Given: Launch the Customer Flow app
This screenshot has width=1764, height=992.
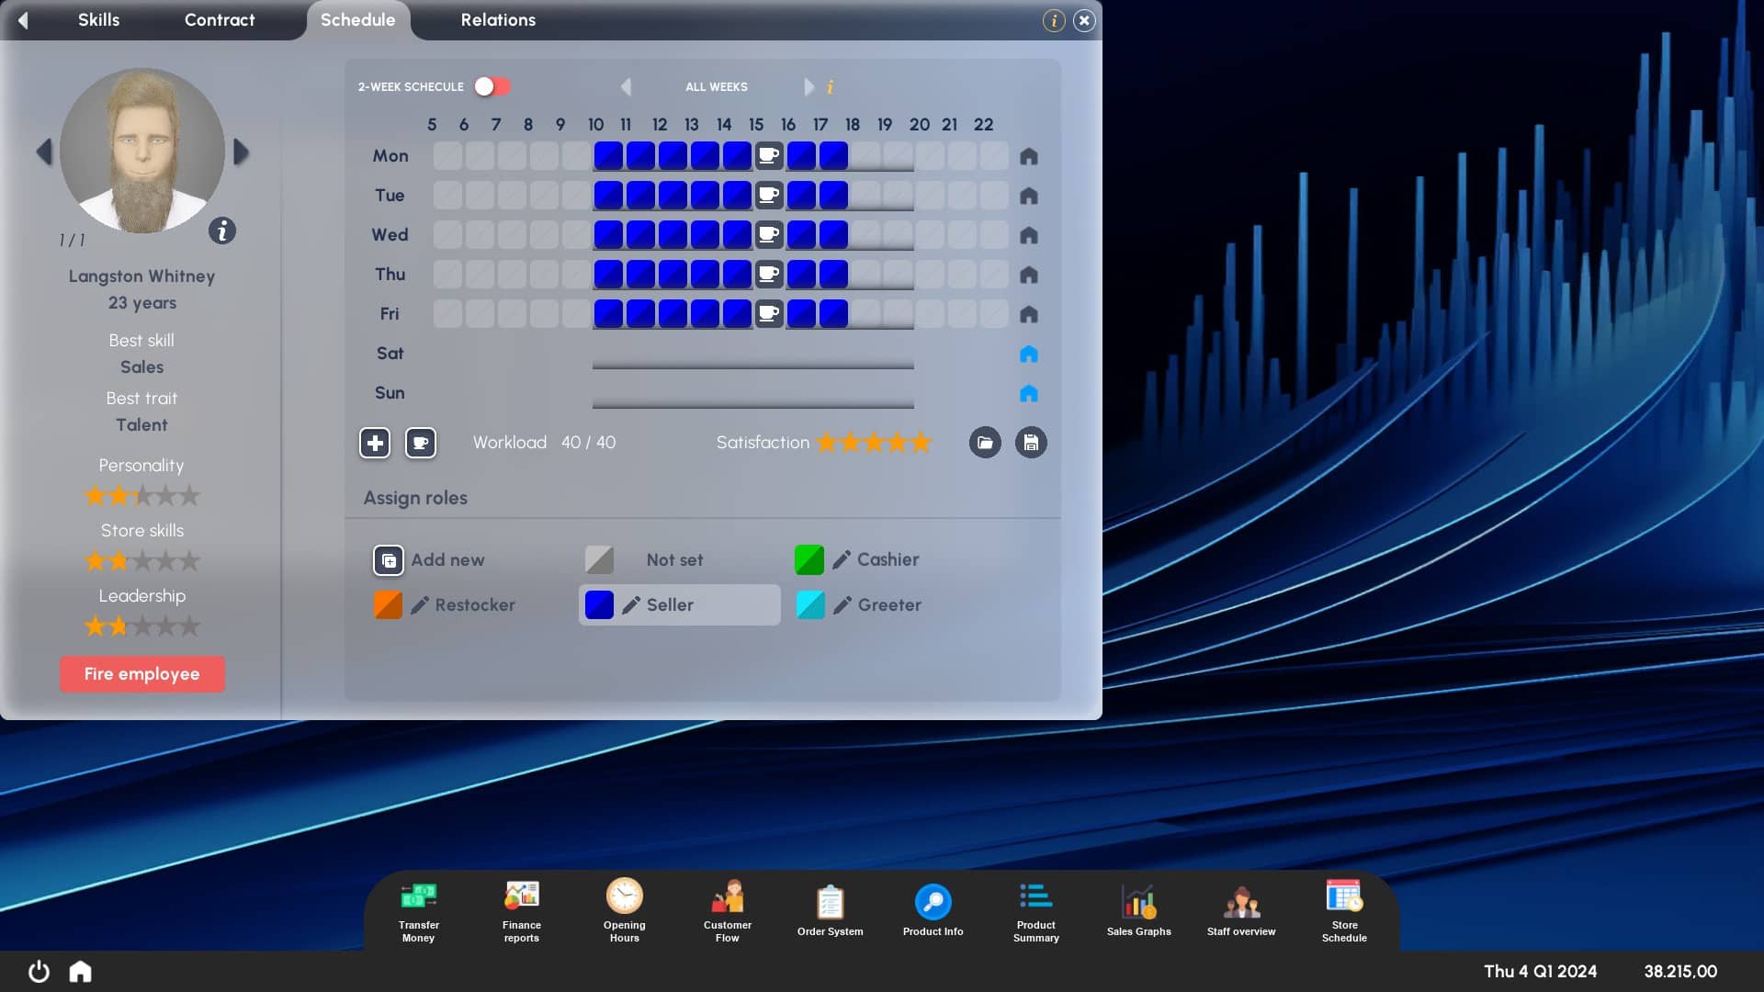Looking at the screenshot, I should click(728, 911).
